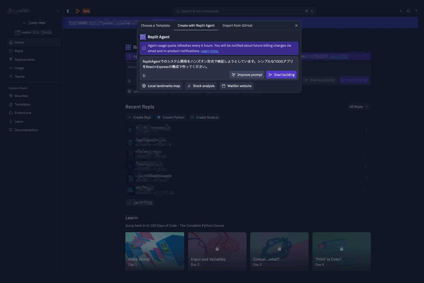Screen dimensions: 424x283
Task: Click background paperclip attach icon
Action: (x=129, y=81)
